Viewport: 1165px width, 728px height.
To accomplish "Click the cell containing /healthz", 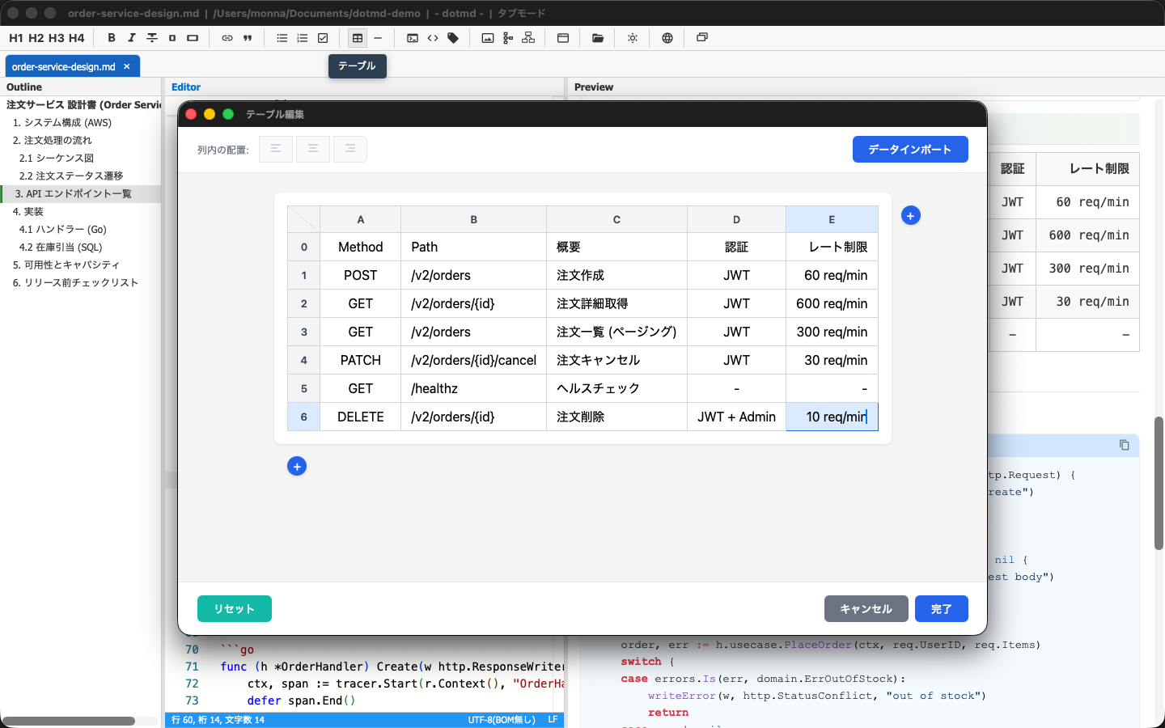I will pyautogui.click(x=474, y=388).
